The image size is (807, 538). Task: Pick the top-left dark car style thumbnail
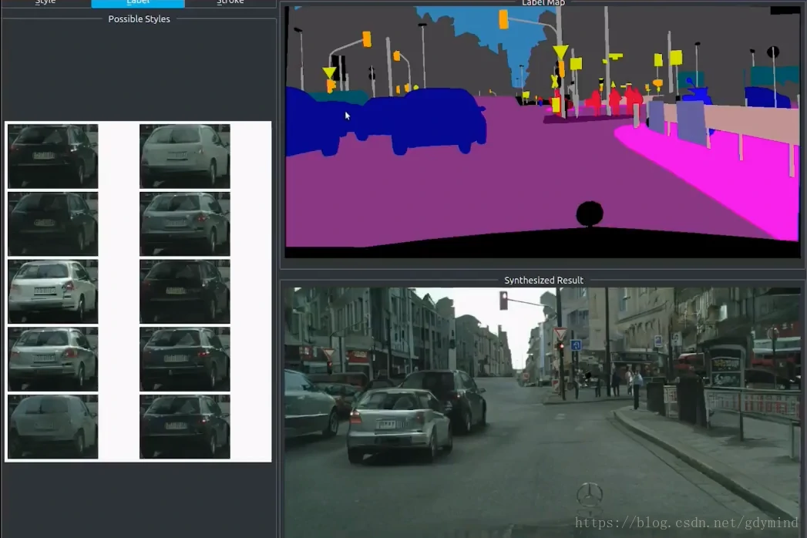point(52,156)
